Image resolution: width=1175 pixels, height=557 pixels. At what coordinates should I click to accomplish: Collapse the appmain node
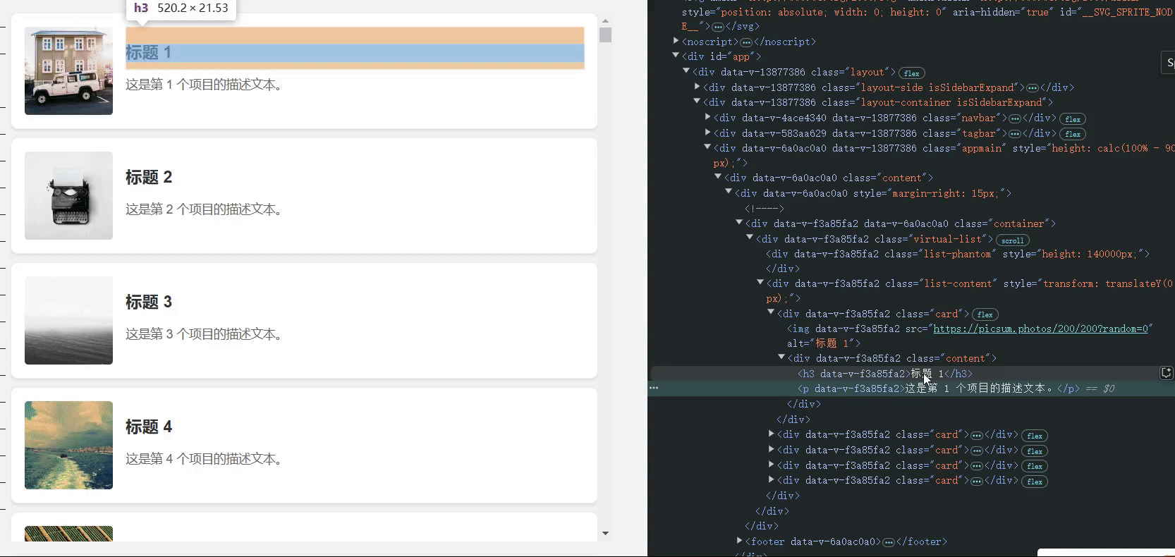click(707, 148)
